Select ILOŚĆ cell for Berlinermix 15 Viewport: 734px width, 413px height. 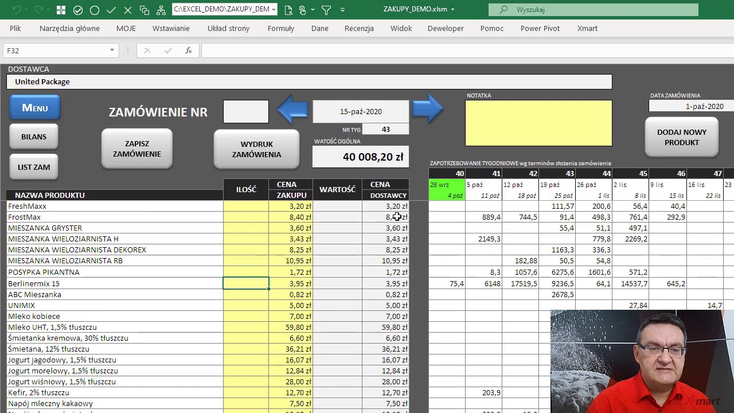point(246,283)
